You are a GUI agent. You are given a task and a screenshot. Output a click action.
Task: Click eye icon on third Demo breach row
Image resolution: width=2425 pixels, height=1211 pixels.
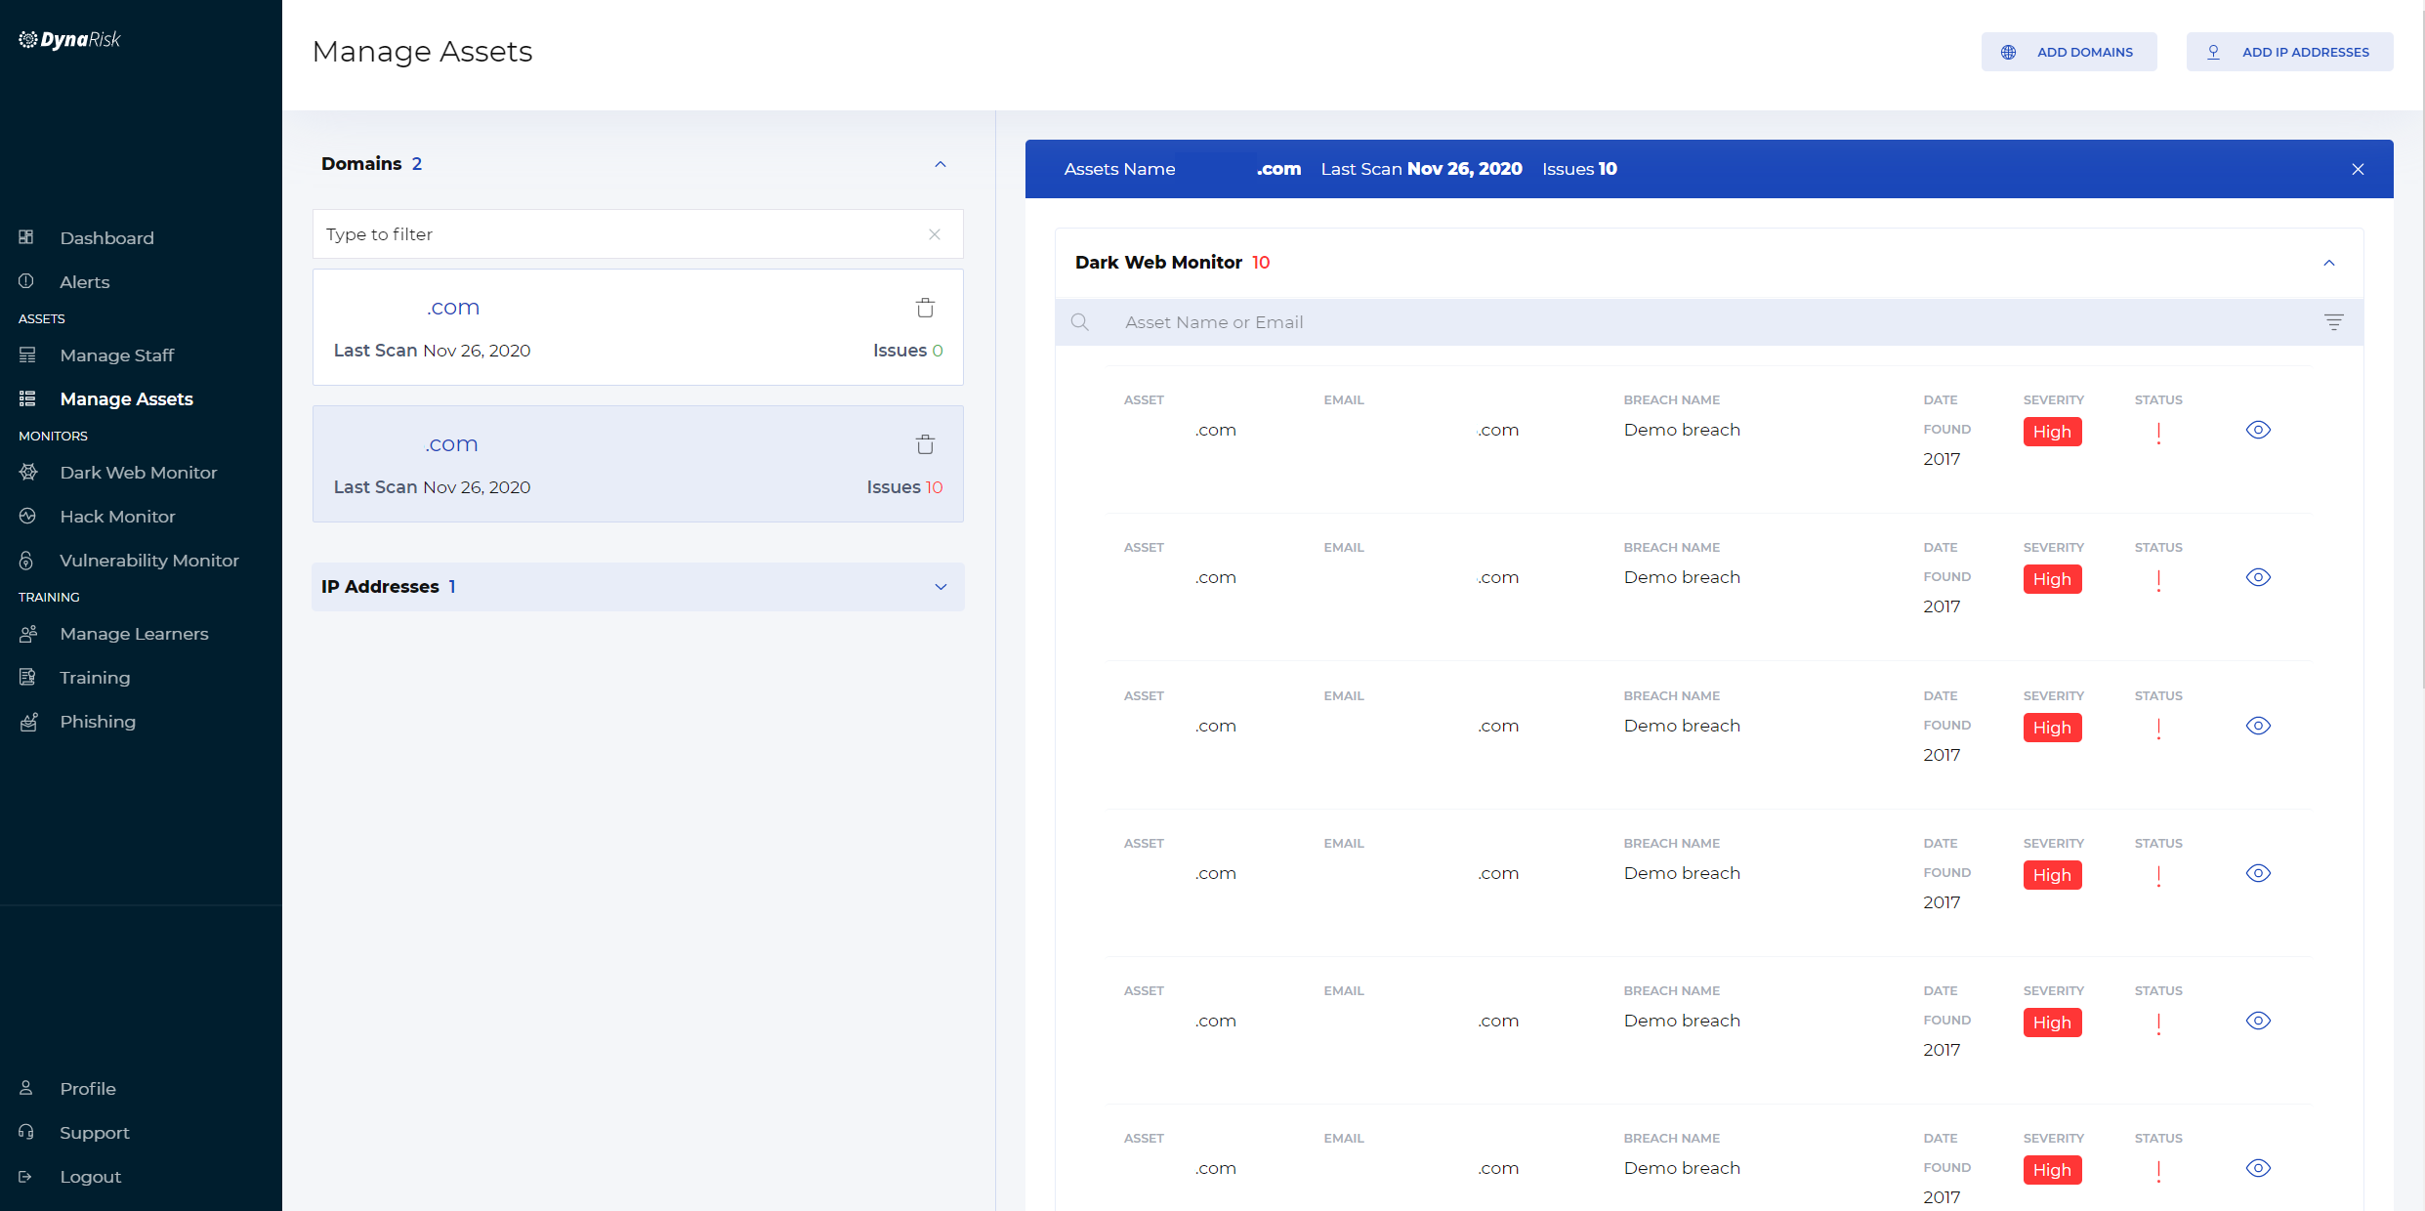click(x=2258, y=726)
